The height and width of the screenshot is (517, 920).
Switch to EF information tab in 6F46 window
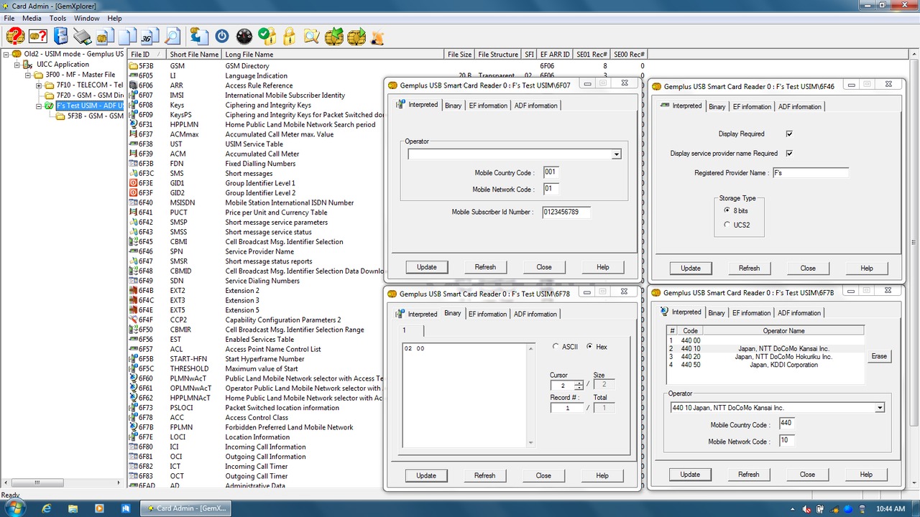pos(751,106)
